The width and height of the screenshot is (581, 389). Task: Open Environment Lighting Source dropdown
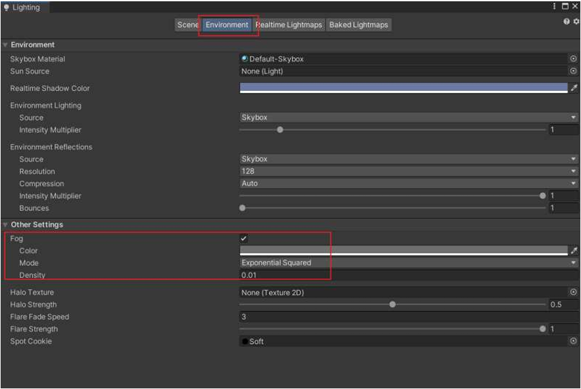click(409, 117)
